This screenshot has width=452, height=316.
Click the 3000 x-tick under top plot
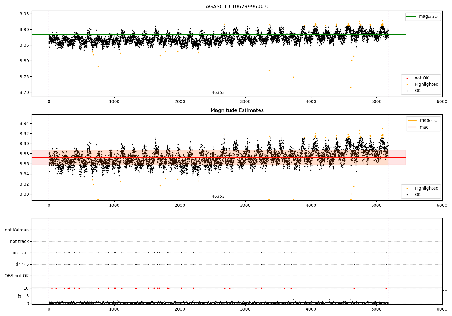click(x=245, y=101)
